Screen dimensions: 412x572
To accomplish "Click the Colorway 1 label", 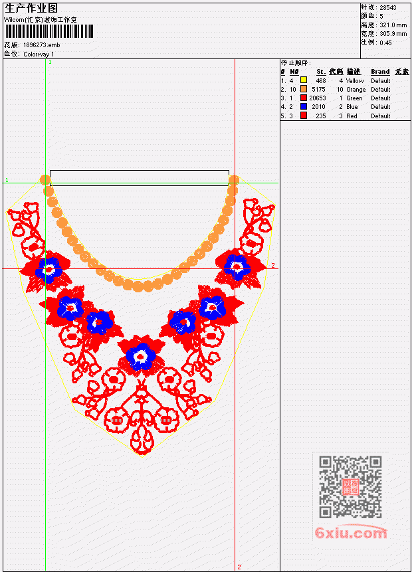I will pyautogui.click(x=39, y=54).
